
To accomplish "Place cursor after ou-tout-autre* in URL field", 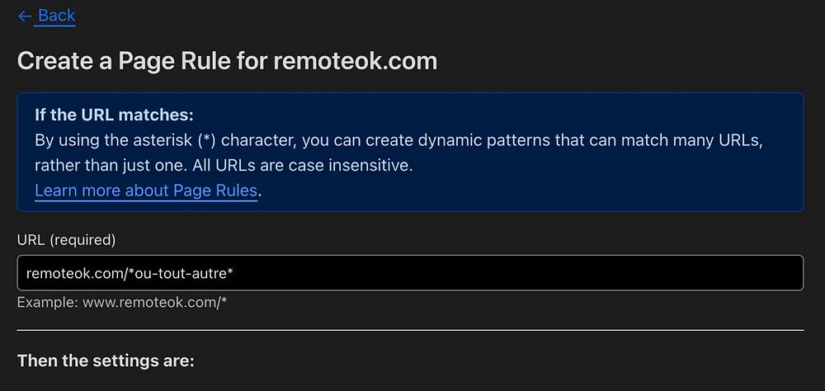I will (x=234, y=273).
